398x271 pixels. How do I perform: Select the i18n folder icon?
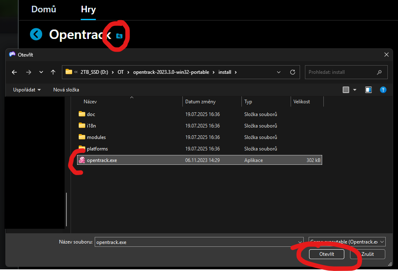pyautogui.click(x=82, y=125)
